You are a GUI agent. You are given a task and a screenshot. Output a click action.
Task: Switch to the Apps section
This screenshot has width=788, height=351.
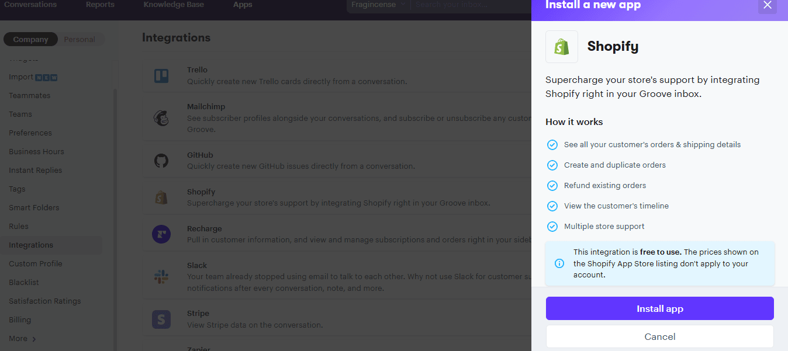click(x=241, y=5)
